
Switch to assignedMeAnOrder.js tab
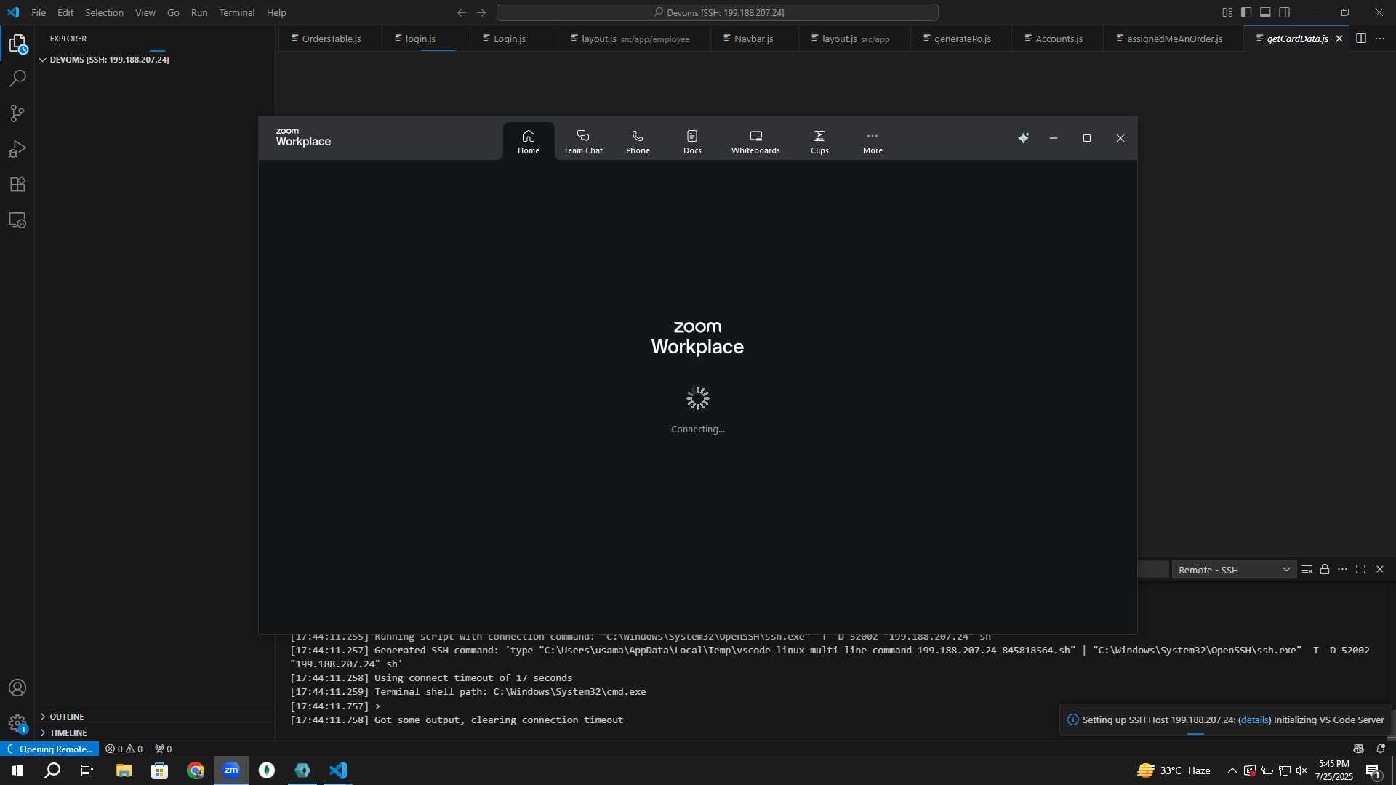(x=1174, y=39)
